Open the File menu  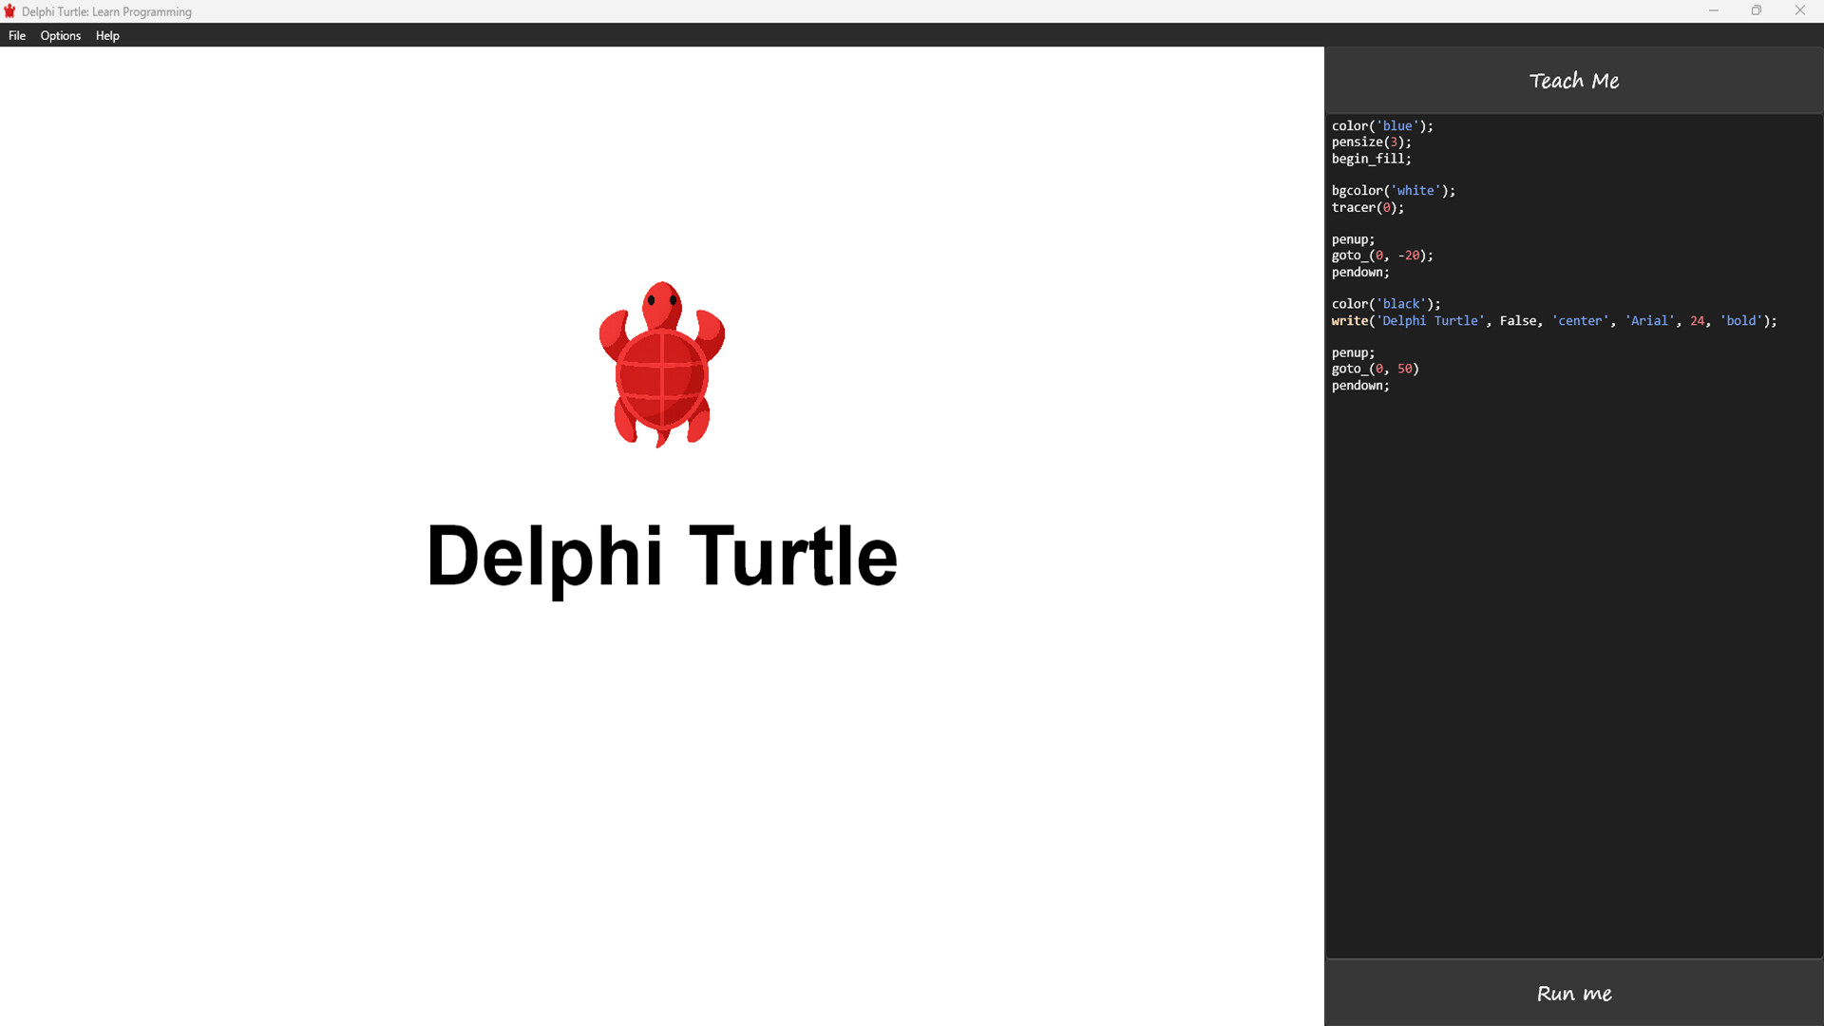click(17, 35)
